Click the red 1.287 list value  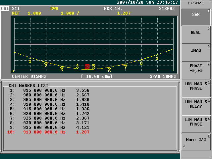(83, 132)
